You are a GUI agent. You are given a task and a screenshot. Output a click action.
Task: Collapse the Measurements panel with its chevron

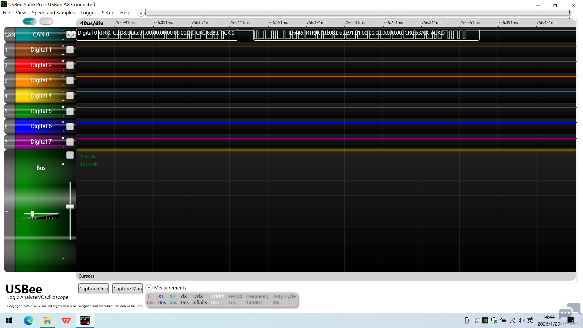149,288
